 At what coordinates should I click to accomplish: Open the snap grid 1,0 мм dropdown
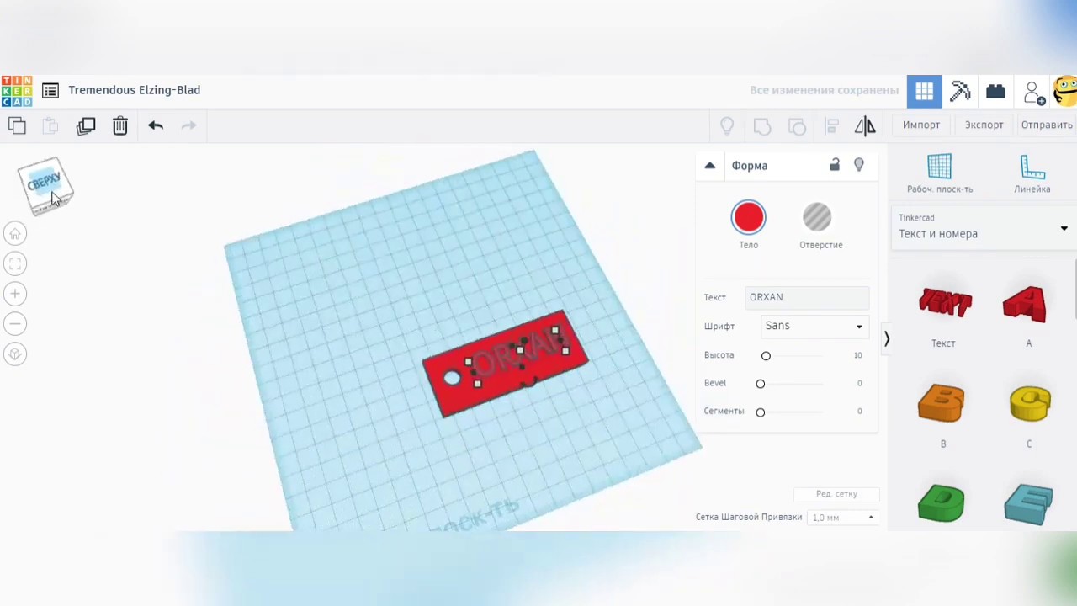click(x=842, y=517)
